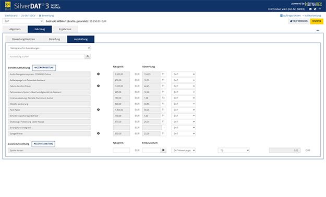The height and width of the screenshot is (197, 326).
Task: Show info icon for Park-Paket
Action: (99, 109)
